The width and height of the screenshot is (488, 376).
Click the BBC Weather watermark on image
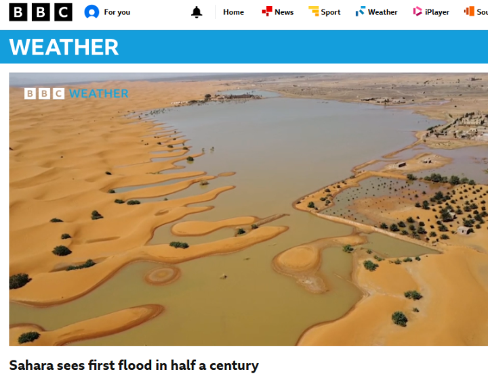click(76, 93)
